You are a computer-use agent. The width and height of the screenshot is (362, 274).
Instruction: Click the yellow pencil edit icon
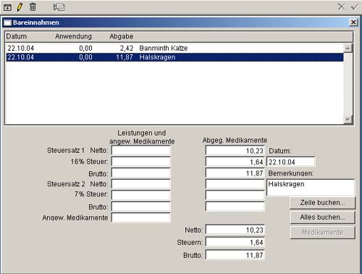[20, 7]
